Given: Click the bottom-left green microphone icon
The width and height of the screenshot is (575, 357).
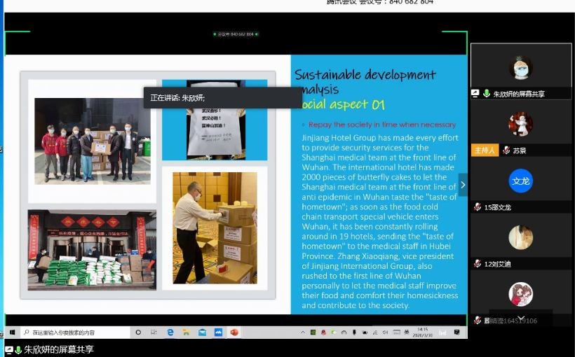Looking at the screenshot, I should tap(18, 350).
